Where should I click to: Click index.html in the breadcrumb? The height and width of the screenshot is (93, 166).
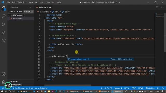point(44,12)
